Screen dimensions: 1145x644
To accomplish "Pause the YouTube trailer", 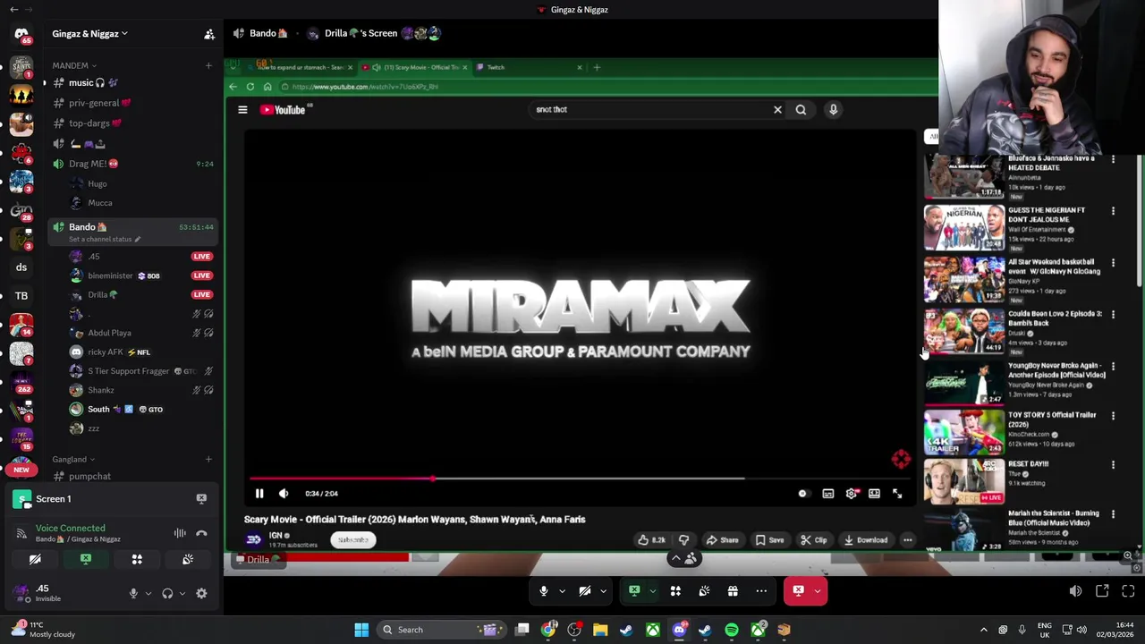I will (259, 493).
